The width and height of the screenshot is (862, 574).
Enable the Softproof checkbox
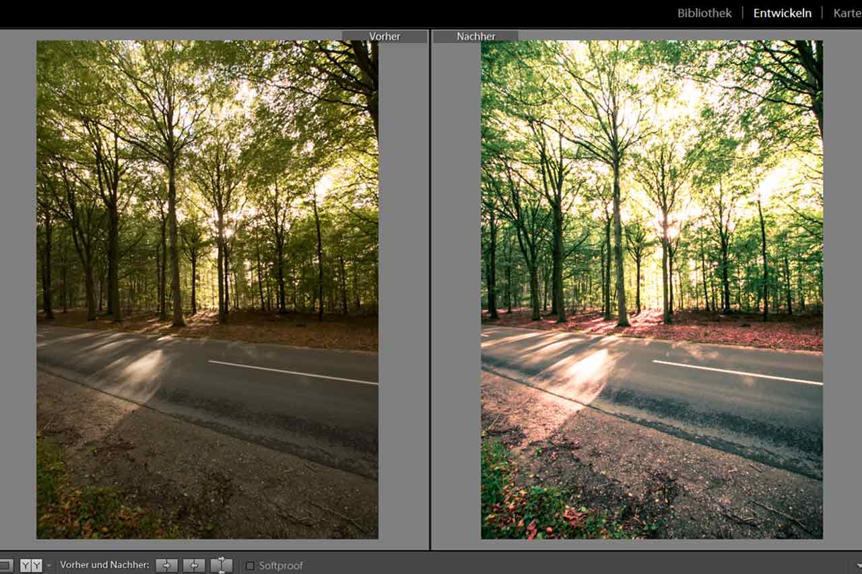tap(250, 566)
